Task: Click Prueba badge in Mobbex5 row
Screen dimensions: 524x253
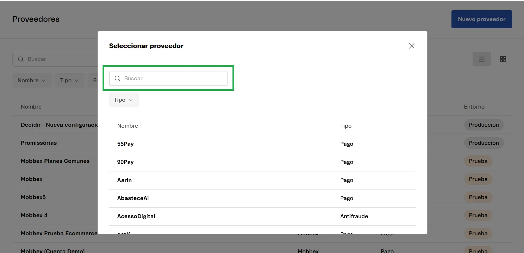Action: pyautogui.click(x=478, y=197)
